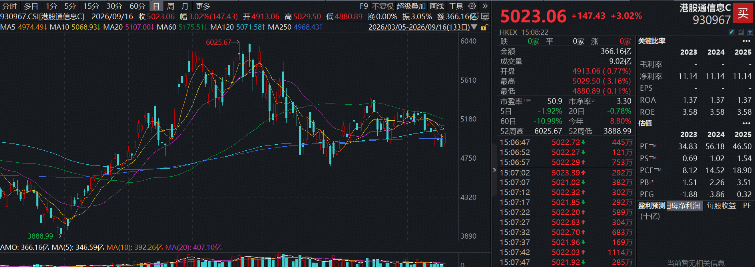
Task: Open the pencil note icon
Action: point(732,32)
